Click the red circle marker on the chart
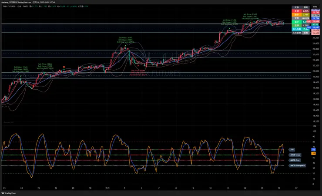322x196 pixels. pyautogui.click(x=64, y=67)
